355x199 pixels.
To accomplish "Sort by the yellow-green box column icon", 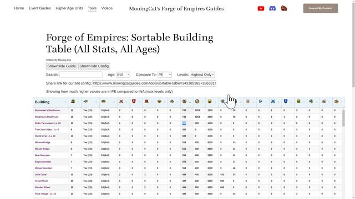I will [298, 102].
